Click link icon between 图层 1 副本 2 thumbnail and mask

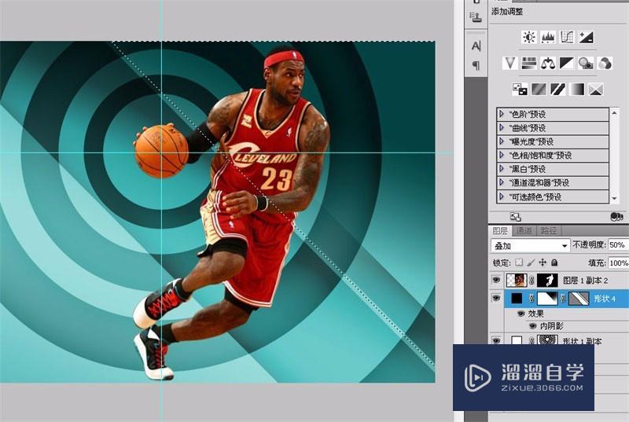pyautogui.click(x=532, y=281)
